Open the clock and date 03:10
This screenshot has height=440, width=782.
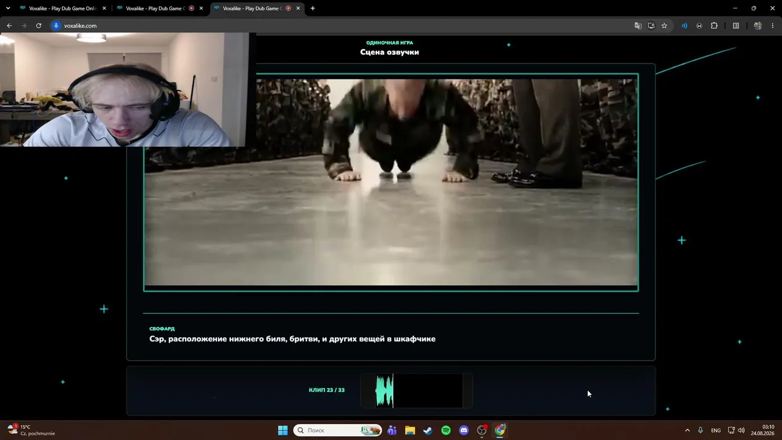point(762,430)
